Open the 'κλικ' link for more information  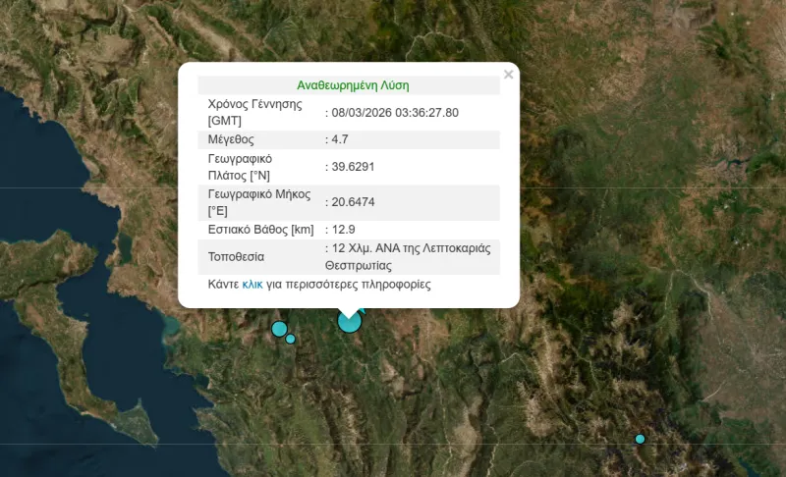(x=253, y=285)
